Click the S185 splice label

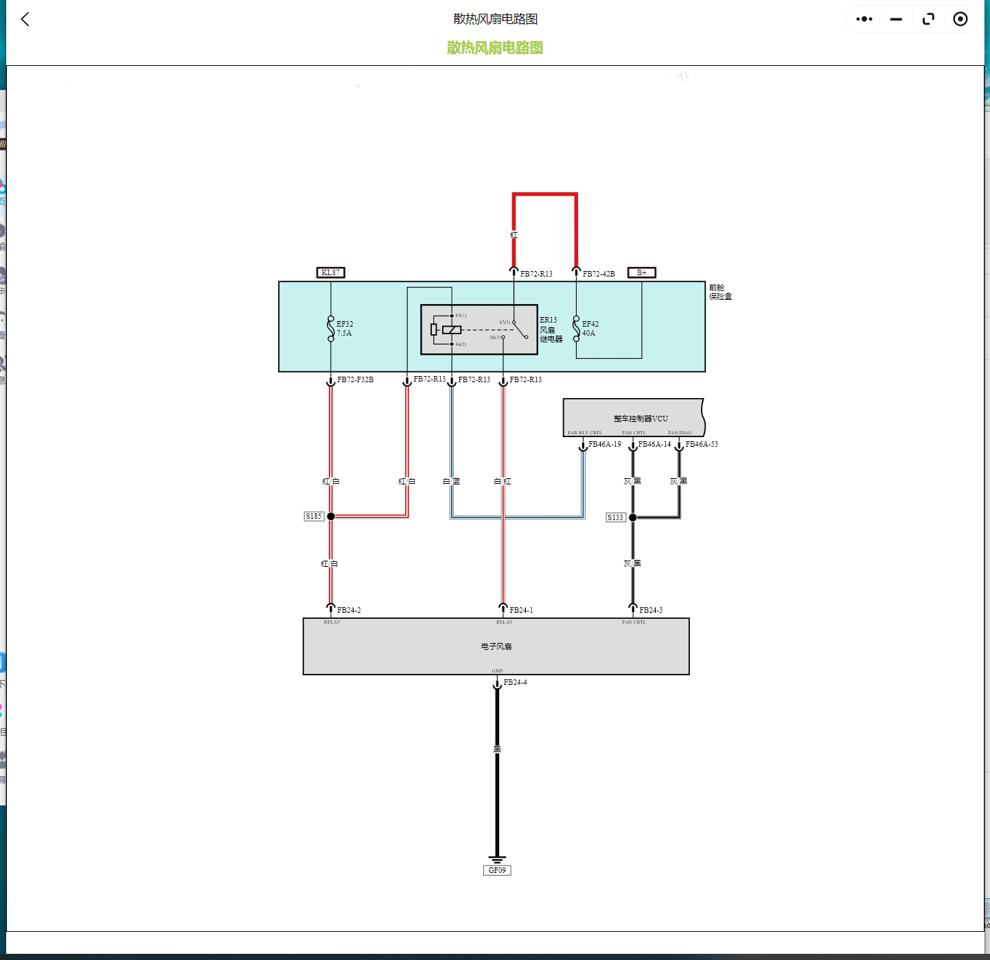point(314,516)
